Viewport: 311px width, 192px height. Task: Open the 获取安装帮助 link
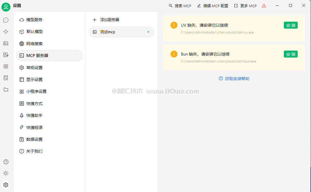click(237, 79)
